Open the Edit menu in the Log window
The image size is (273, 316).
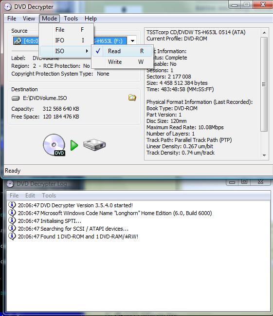(x=30, y=196)
